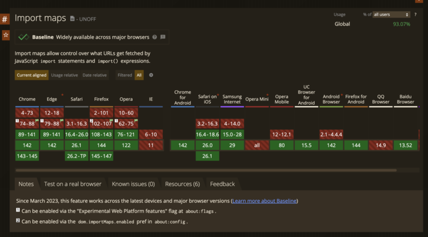The image size is (428, 237).
Task: Click the Baseline checkmark logo
Action: coord(24,37)
